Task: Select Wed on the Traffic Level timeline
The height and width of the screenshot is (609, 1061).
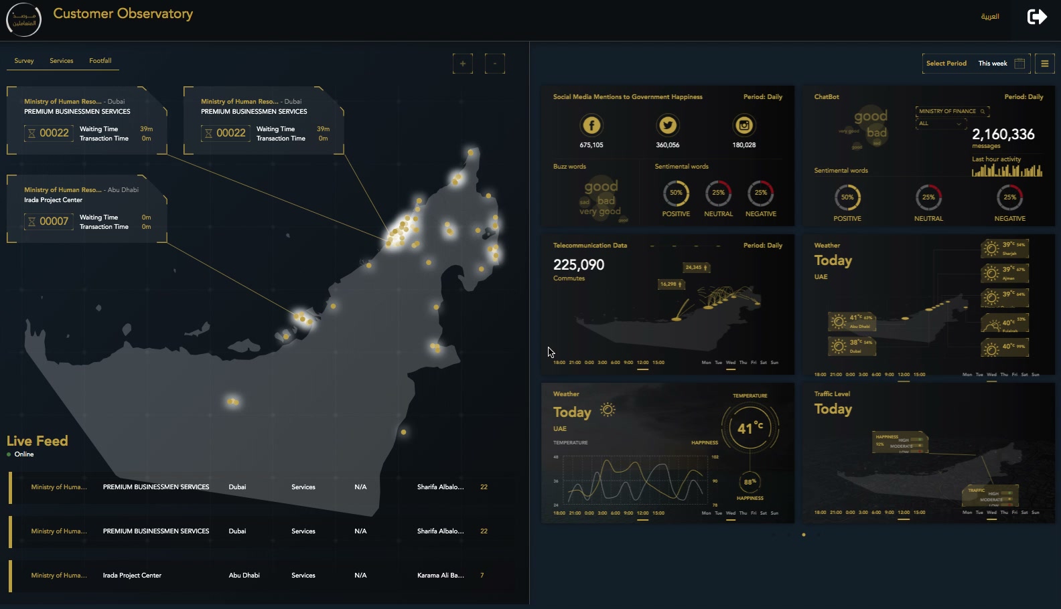Action: 991,513
